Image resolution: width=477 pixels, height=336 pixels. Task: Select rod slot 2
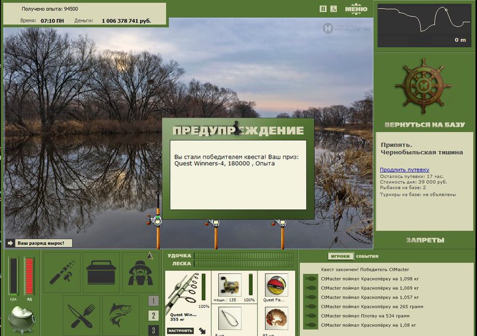pos(153,316)
